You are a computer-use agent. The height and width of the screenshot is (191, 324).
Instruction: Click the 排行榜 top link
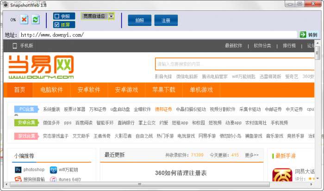coord(289,46)
